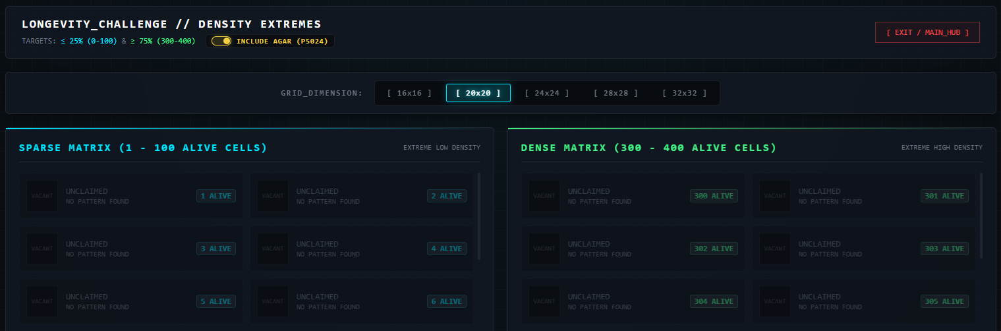The image size is (1001, 331).
Task: Open the 305 ALIVE vacant thumbnail
Action: click(775, 301)
